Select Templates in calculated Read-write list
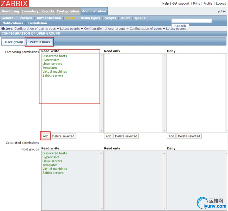 point(50,165)
